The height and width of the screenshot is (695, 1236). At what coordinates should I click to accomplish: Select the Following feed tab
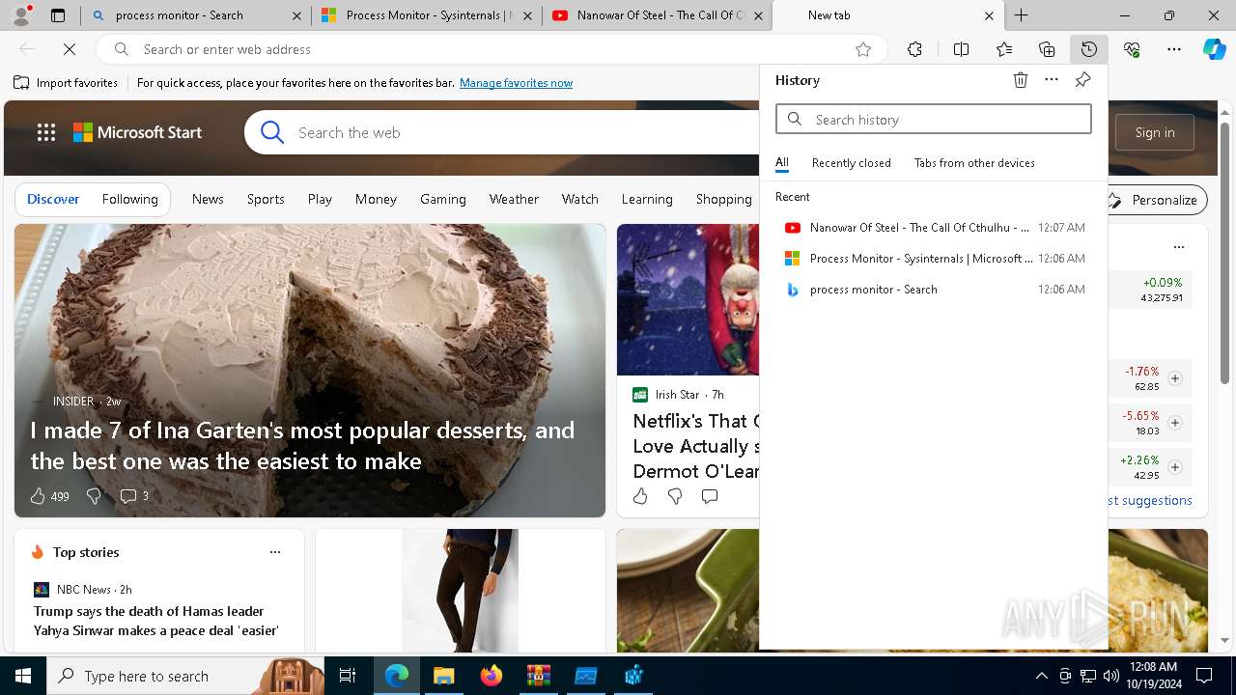(129, 199)
